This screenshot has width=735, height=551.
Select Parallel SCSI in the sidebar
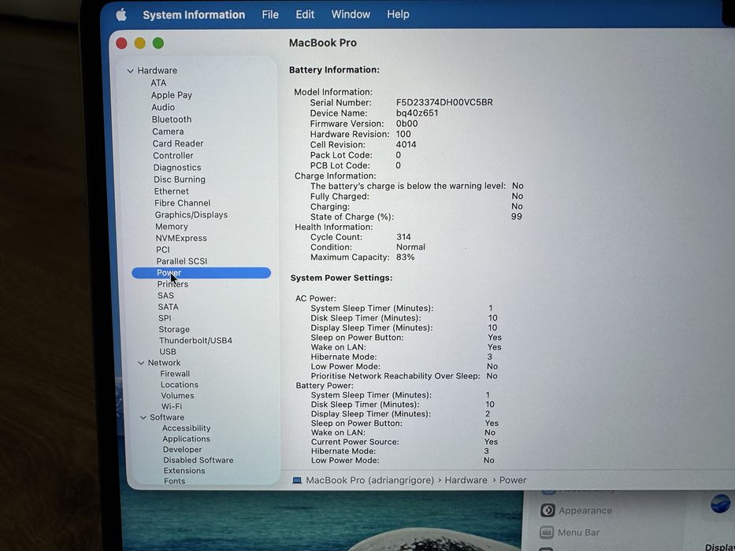pos(182,261)
